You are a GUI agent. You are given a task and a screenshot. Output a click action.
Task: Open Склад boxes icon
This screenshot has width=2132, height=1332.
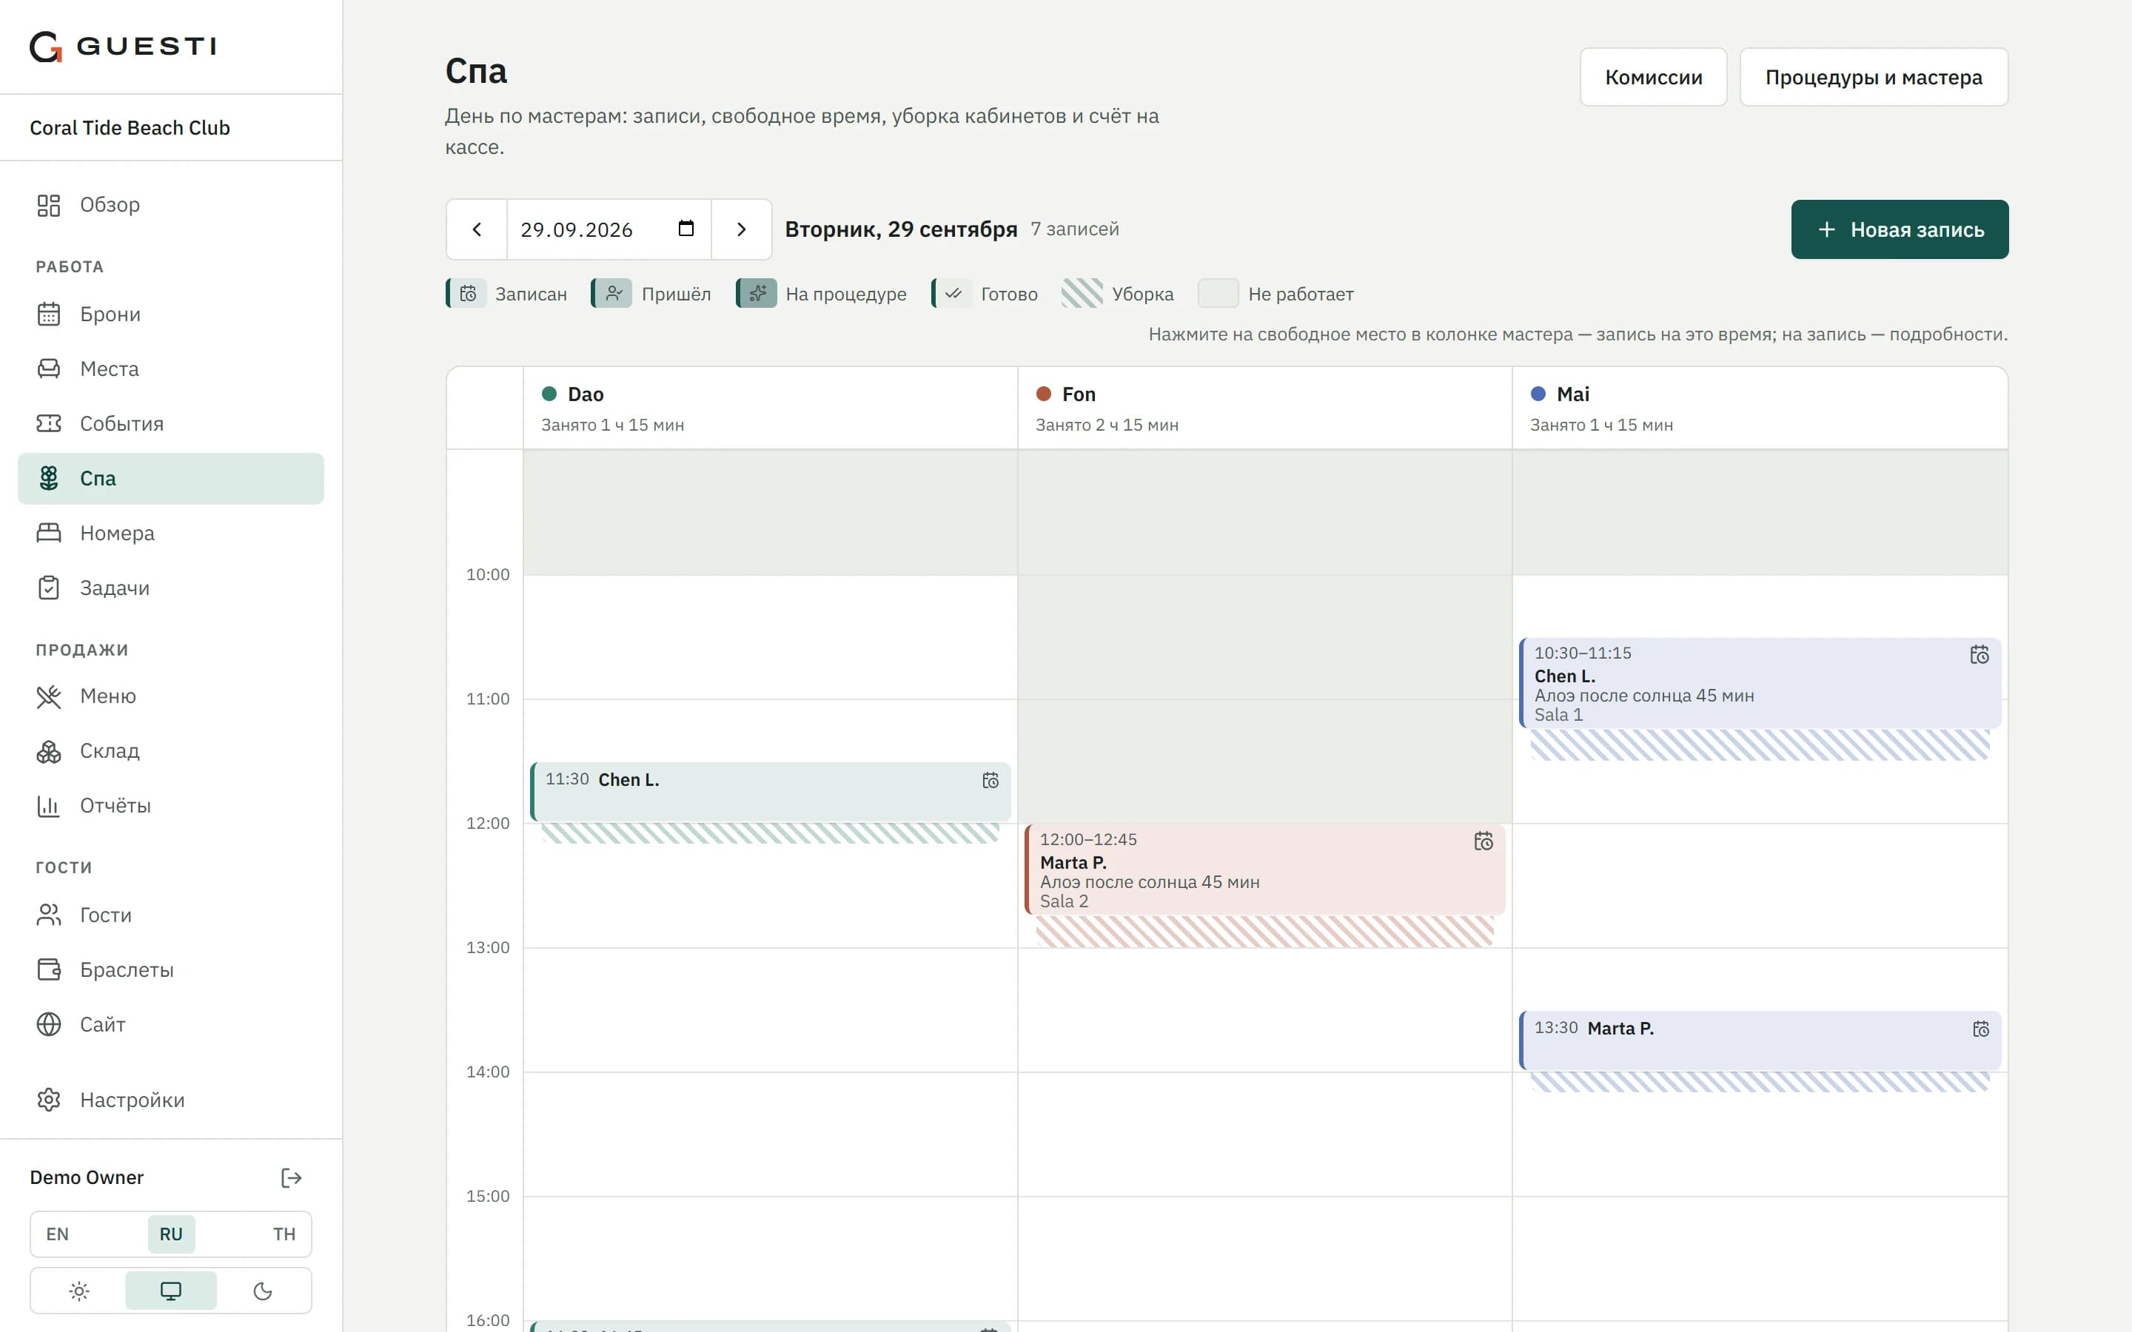48,751
